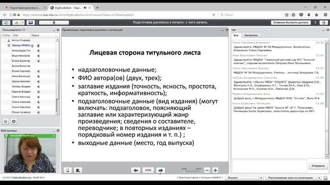Click the logout icon in toolbar
The image size is (330, 185).
[x=324, y=23]
